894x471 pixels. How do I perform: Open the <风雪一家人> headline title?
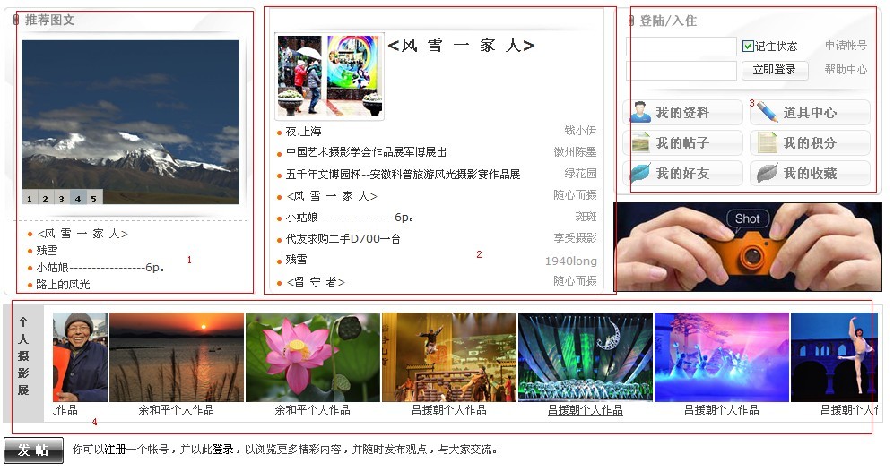[461, 45]
